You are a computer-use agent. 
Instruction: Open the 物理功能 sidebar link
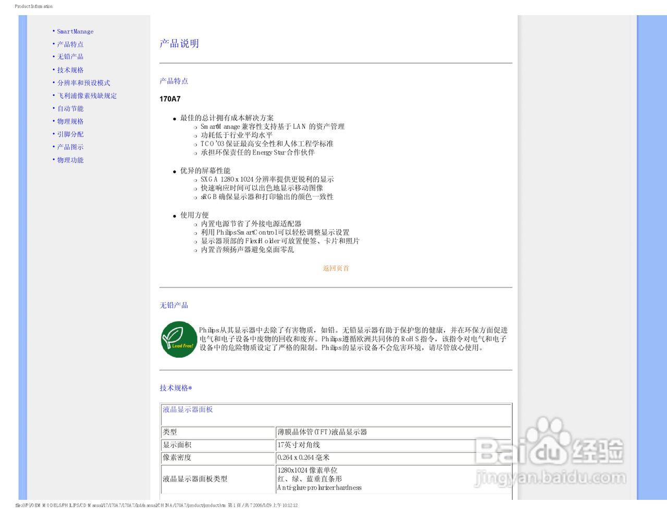[x=70, y=160]
